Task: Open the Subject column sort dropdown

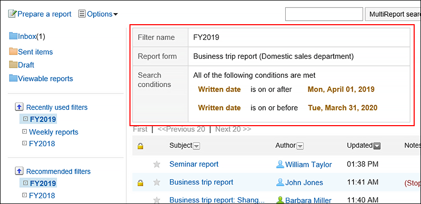Action: 196,146
